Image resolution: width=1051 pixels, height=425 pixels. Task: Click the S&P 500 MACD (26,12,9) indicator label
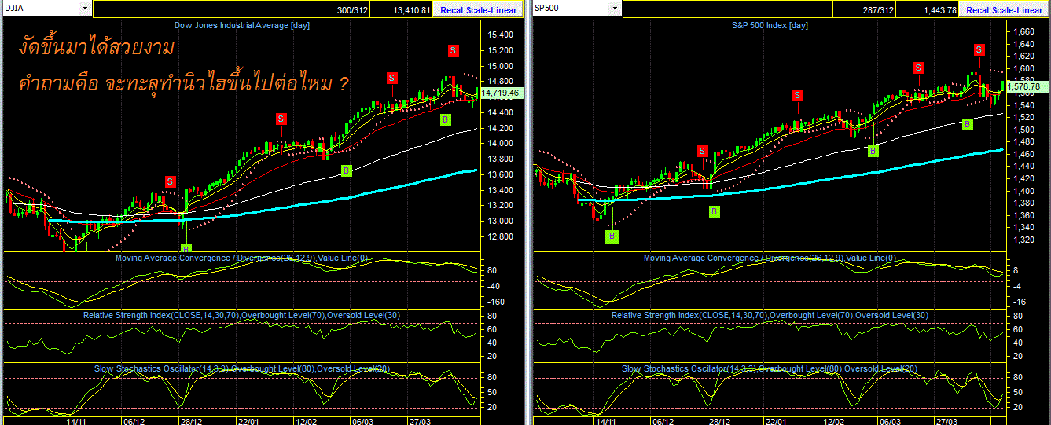click(770, 258)
